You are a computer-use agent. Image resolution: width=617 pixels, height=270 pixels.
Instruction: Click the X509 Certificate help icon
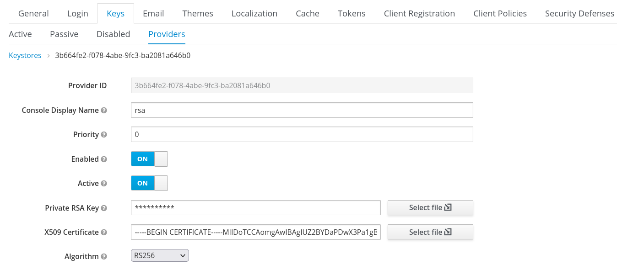(103, 233)
